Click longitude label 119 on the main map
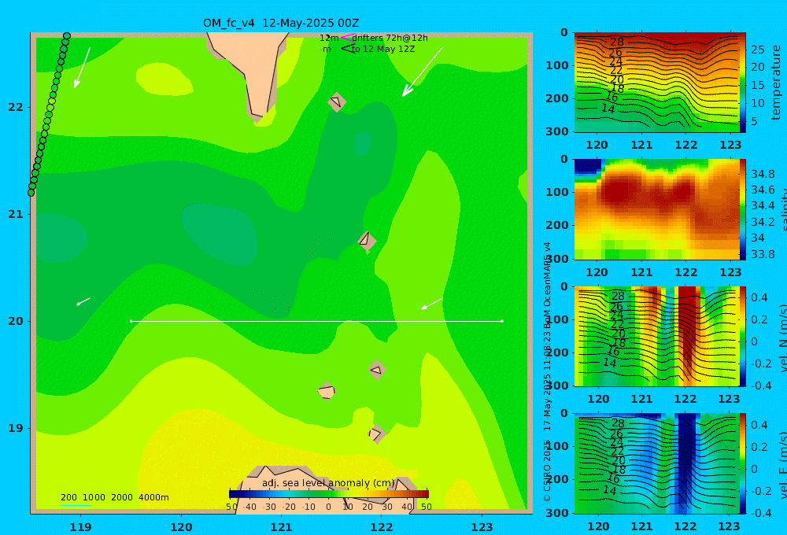The height and width of the screenshot is (535, 787). [80, 527]
